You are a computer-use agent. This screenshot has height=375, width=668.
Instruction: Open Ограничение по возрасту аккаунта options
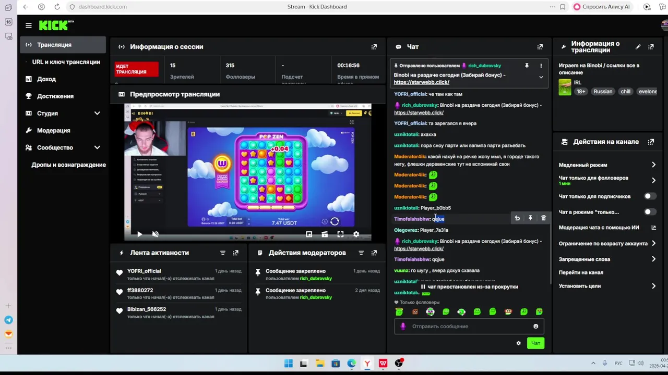(x=607, y=243)
